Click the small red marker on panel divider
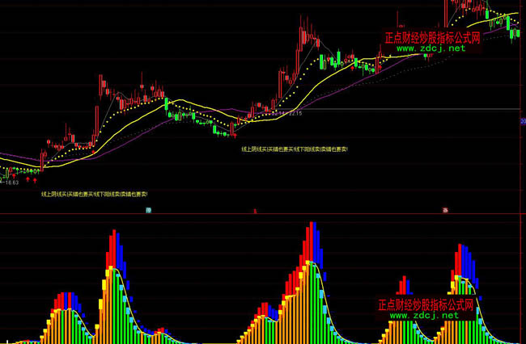This screenshot has width=526, height=344. (256, 210)
